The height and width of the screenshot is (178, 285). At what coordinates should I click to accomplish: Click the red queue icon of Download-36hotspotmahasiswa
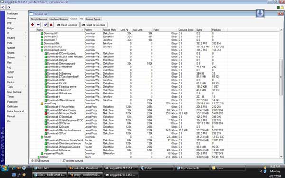[46, 130]
